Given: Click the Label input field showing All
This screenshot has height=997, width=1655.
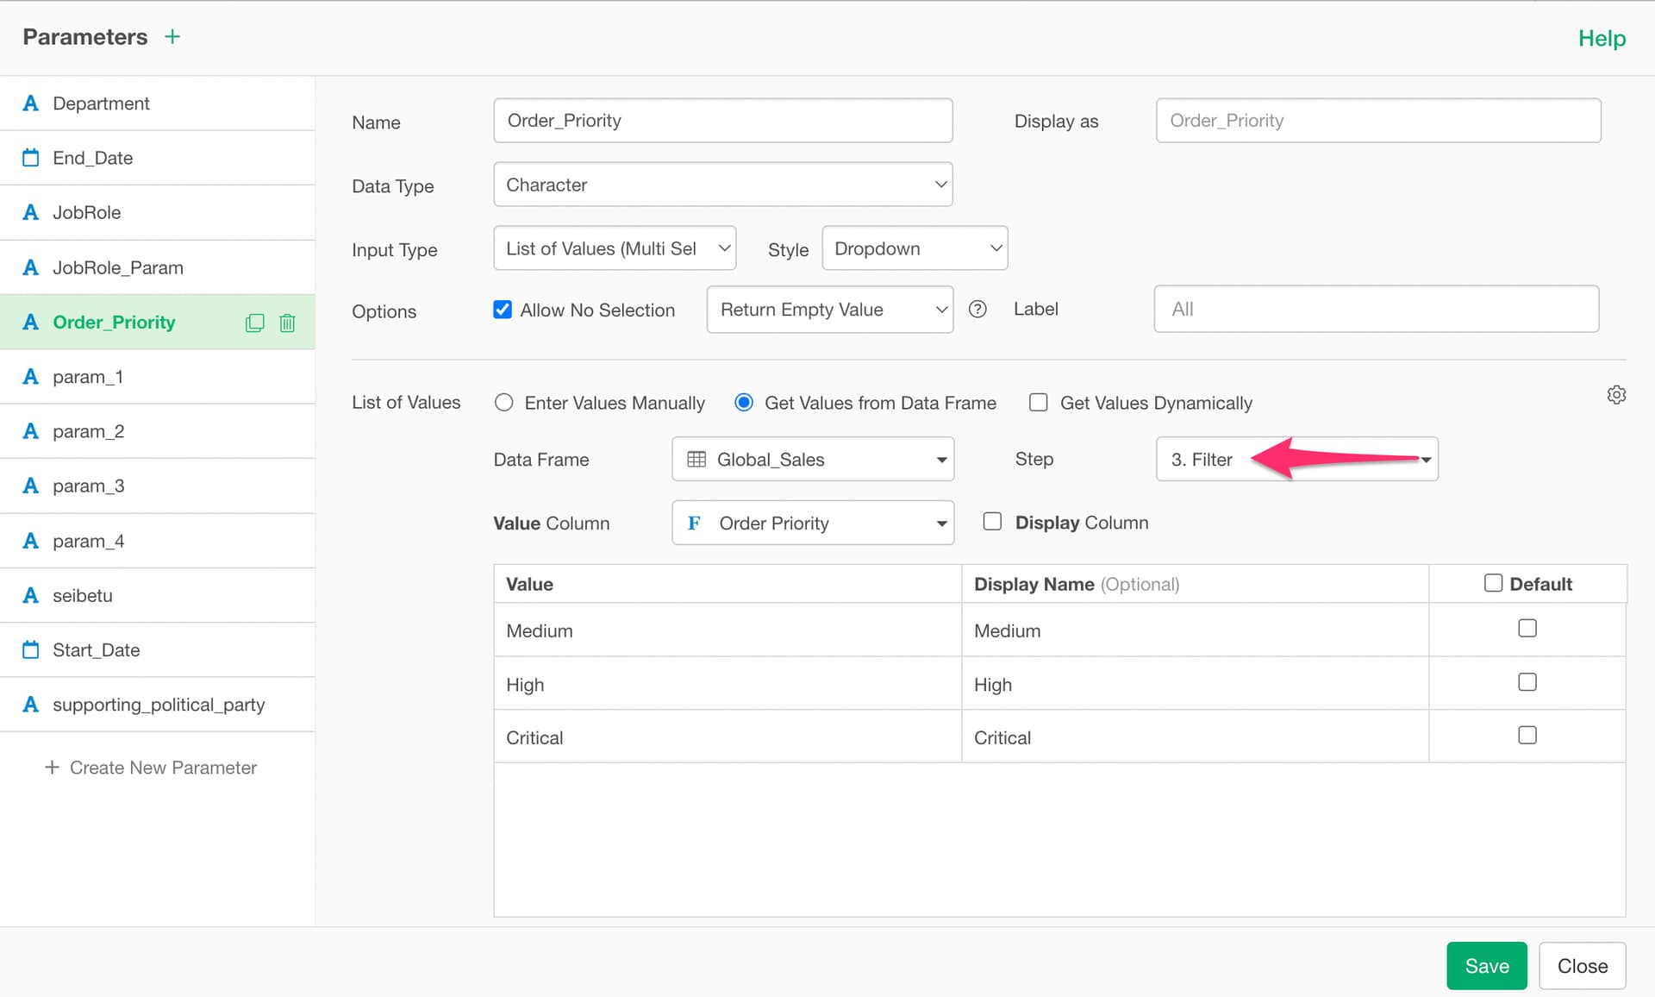Looking at the screenshot, I should 1377,309.
